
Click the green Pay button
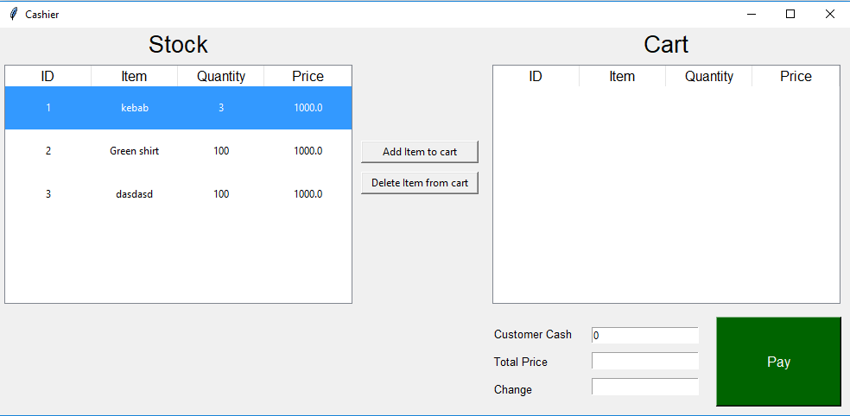(778, 362)
